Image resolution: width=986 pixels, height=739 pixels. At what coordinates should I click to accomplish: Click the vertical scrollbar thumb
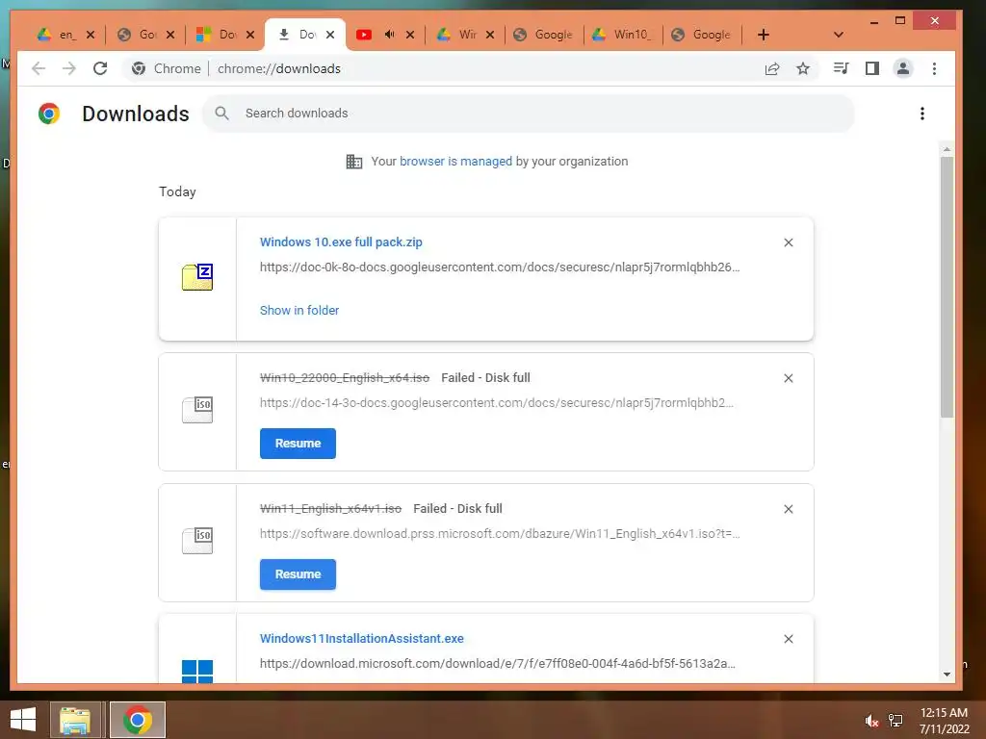tap(947, 287)
